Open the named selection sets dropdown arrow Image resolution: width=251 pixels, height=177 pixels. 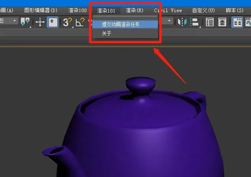tap(169, 21)
